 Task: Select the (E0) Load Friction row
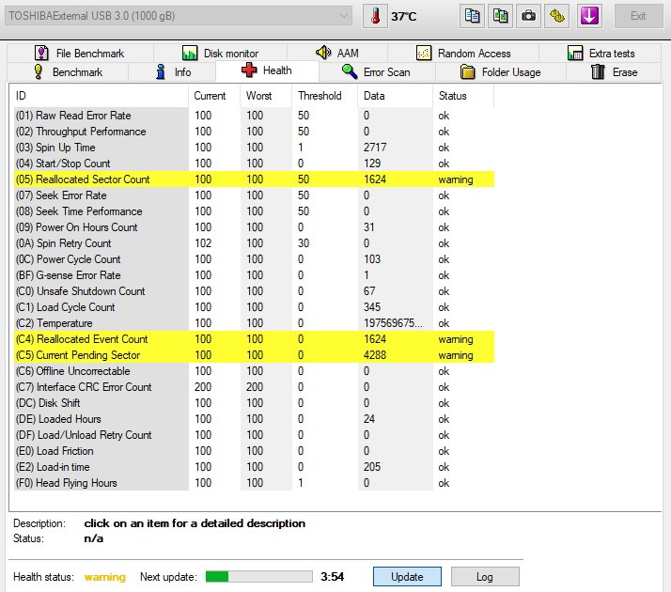[254, 451]
